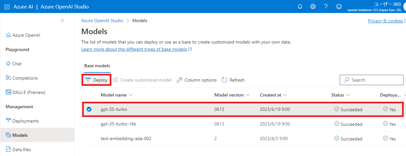Open Data files in the sidebar
Screen dimensions: 406x156
click(x=19, y=149)
